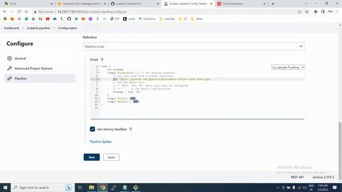Select the Pipeline sidebar icon
The image size is (342, 192).
pyautogui.click(x=10, y=78)
